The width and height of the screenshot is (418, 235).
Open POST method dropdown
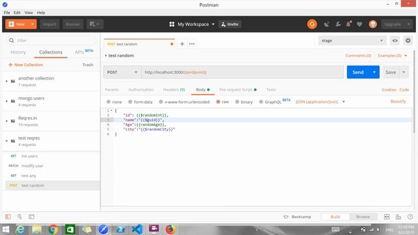(x=122, y=72)
